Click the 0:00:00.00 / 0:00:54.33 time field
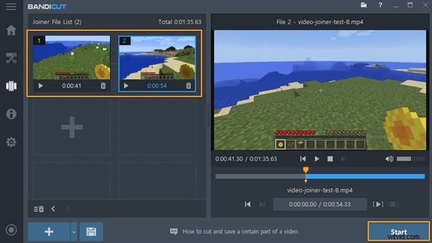The image size is (432, 243). (320, 204)
